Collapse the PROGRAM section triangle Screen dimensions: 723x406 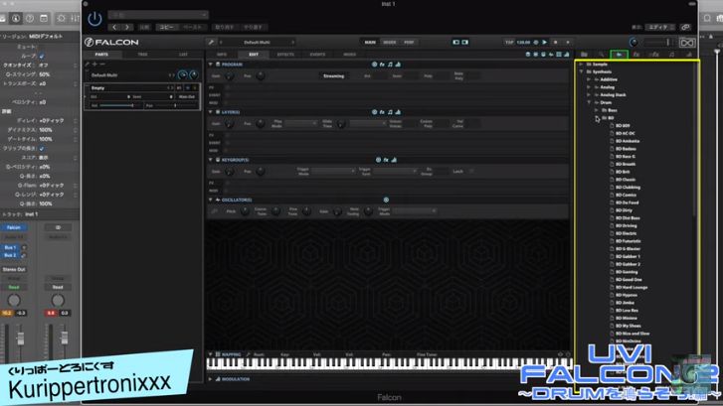[x=211, y=65]
